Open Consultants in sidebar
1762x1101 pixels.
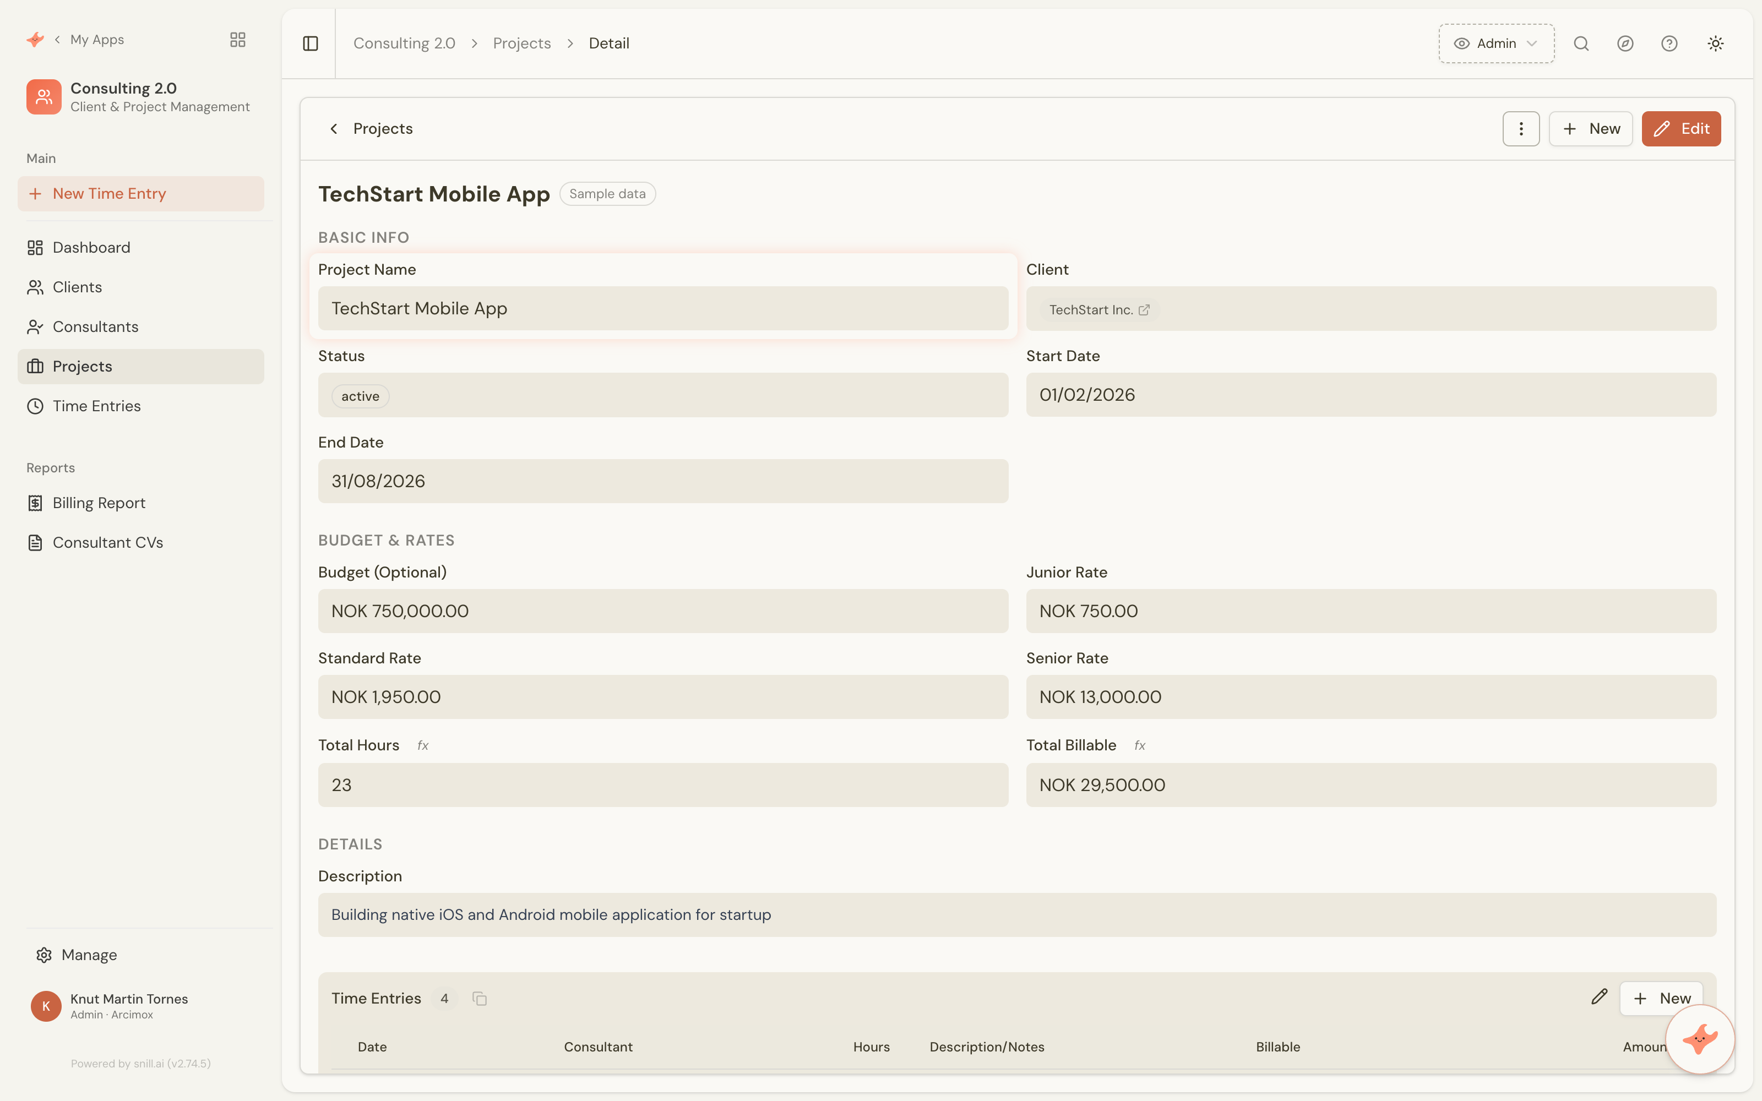(x=140, y=327)
